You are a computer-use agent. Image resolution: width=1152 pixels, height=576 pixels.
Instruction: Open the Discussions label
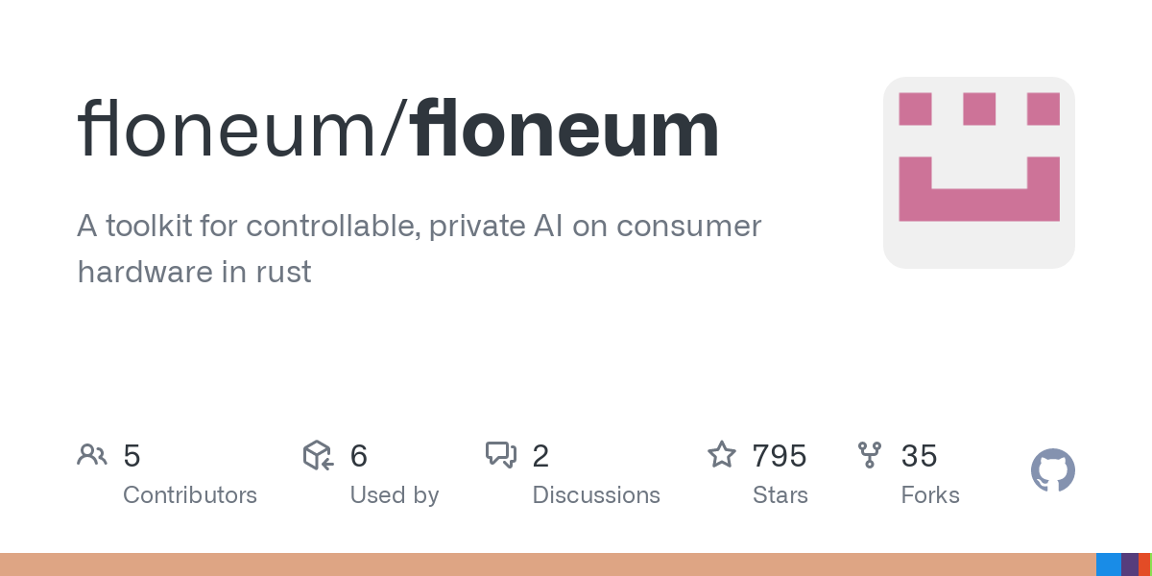pyautogui.click(x=596, y=495)
